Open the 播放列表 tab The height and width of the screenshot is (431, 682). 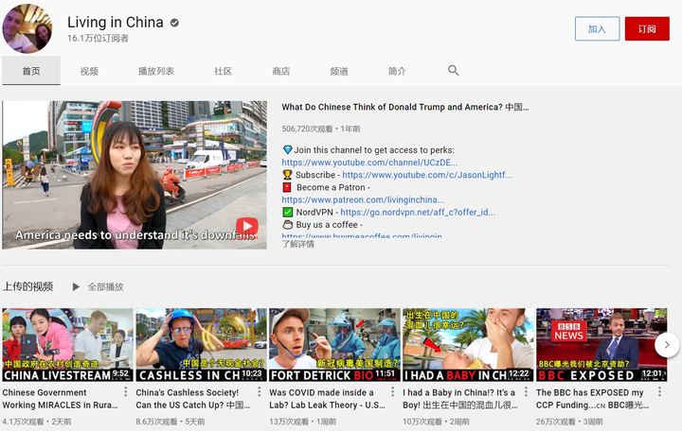[x=156, y=71]
